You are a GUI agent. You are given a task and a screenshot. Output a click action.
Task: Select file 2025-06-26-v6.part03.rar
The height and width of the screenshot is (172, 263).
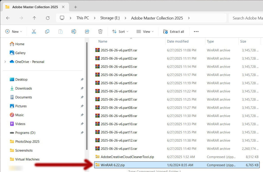[x=177, y=67]
